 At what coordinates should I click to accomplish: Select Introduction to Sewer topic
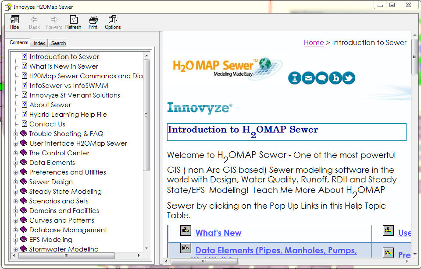[64, 57]
